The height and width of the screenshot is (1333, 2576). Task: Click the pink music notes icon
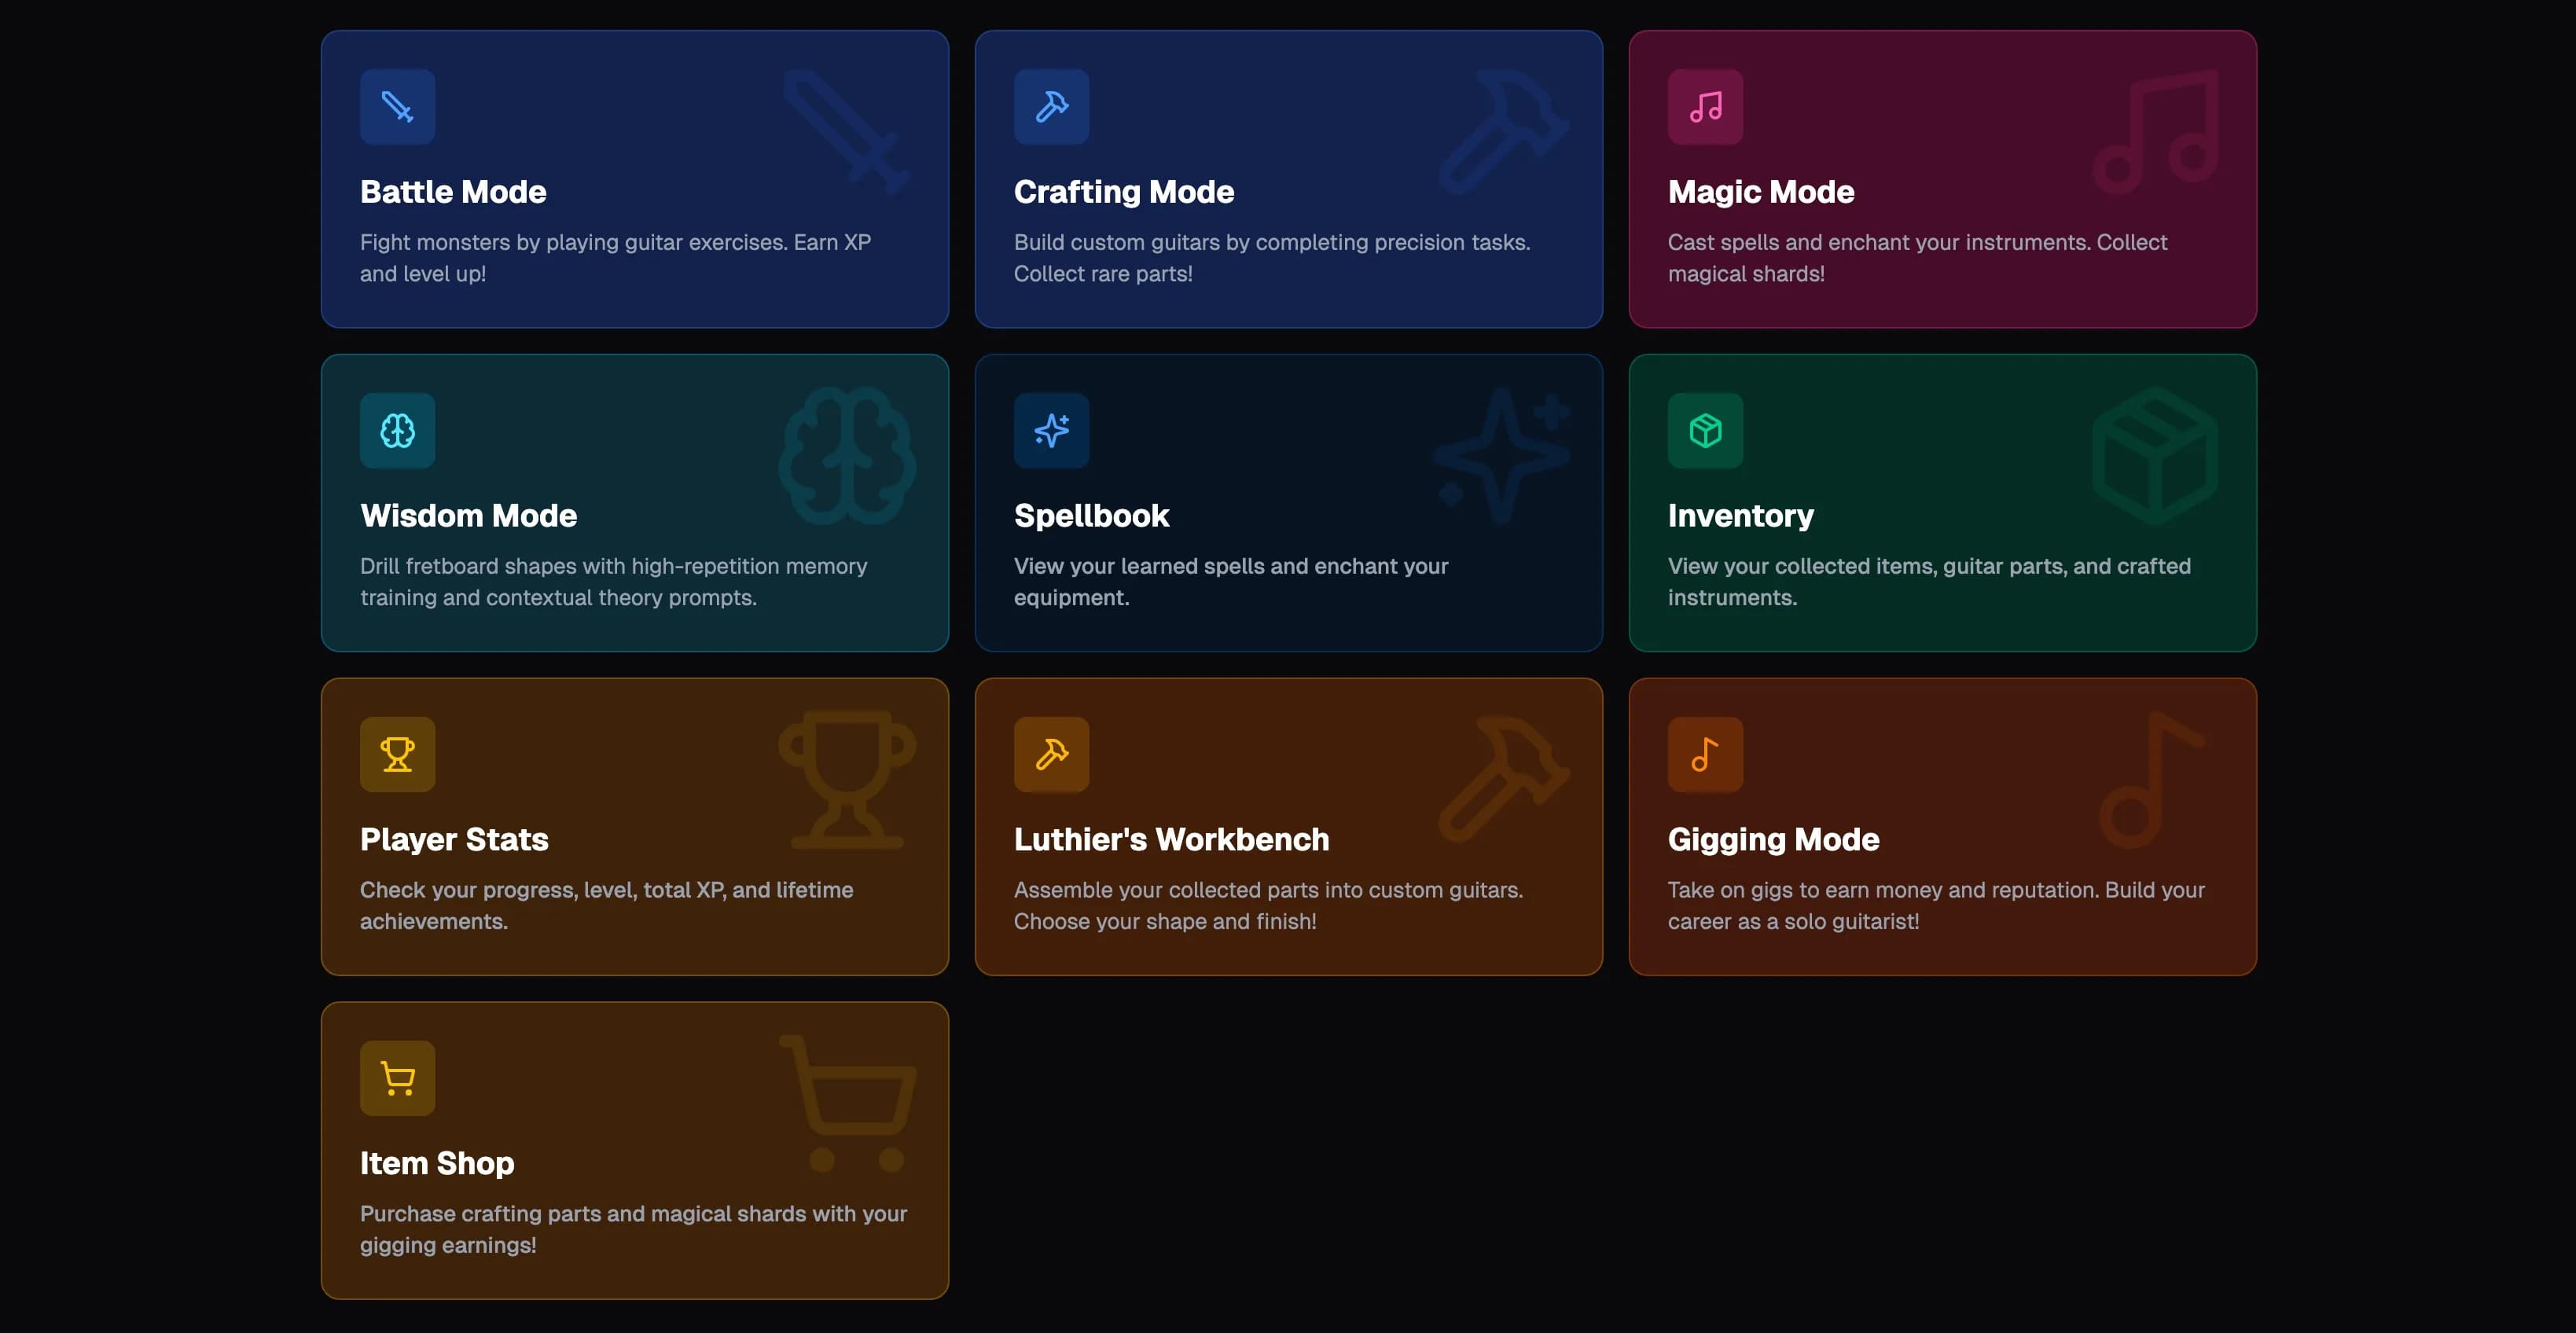point(1705,107)
